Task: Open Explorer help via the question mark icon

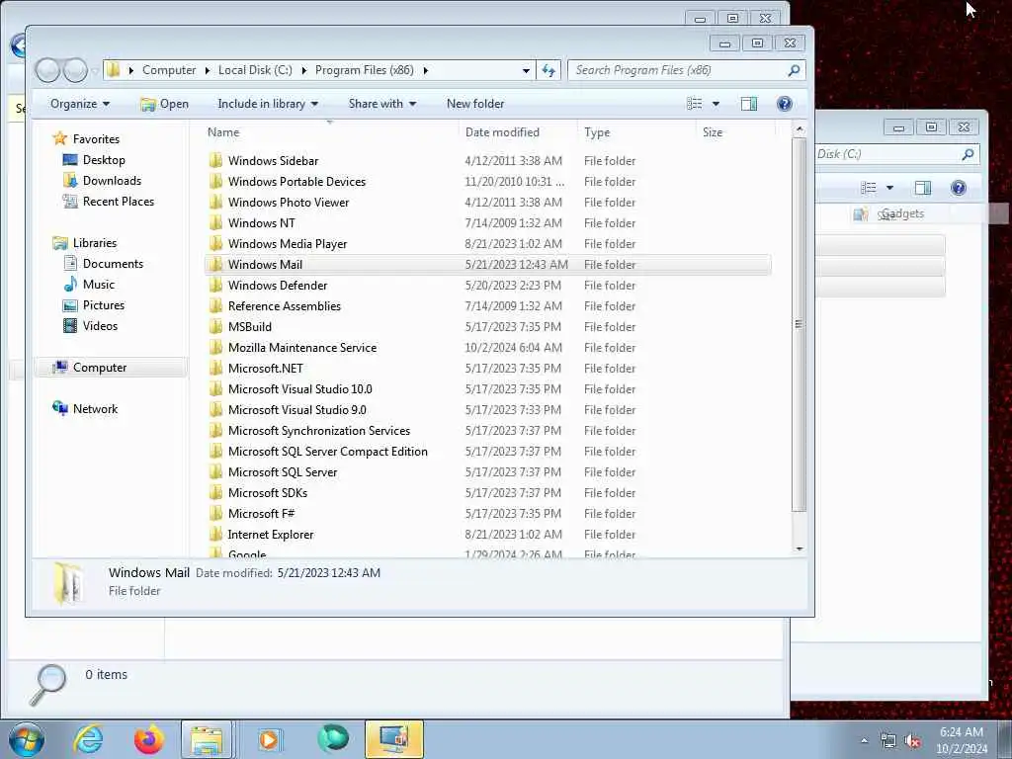Action: (784, 104)
